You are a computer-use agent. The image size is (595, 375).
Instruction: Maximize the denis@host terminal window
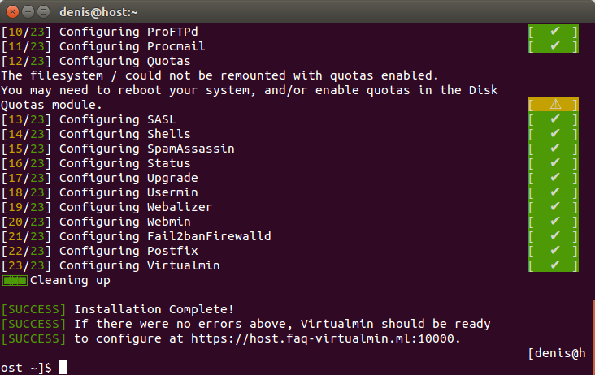[x=44, y=12]
